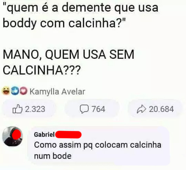Click the red dot over the avatar
186x170 pixels.
(x=17, y=135)
